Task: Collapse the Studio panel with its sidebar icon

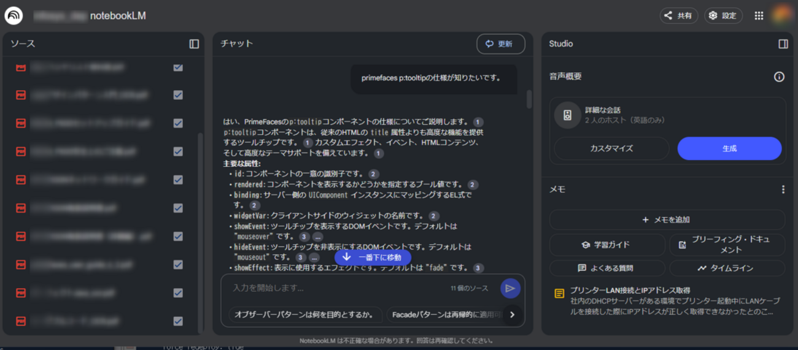Action: 783,44
